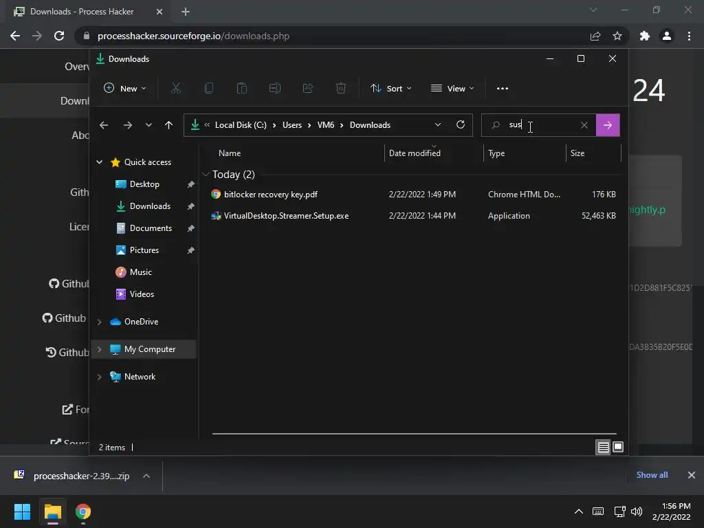The height and width of the screenshot is (528, 704).
Task: Select Documents in Quick access
Action: pos(151,228)
